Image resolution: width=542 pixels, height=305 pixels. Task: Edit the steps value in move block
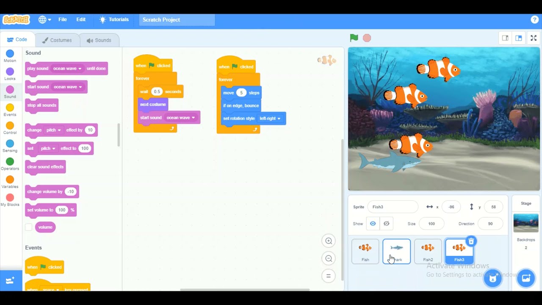click(241, 93)
